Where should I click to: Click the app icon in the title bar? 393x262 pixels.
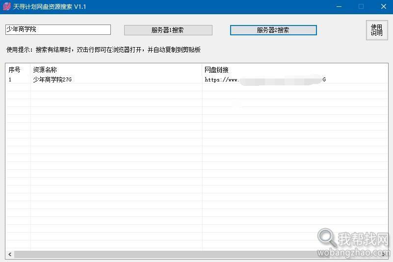click(6, 6)
